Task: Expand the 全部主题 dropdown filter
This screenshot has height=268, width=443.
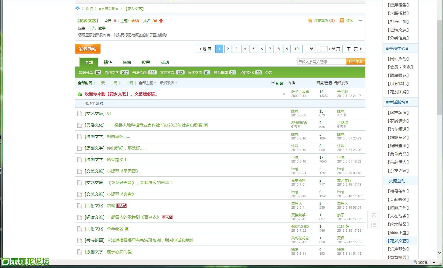Action: coord(147,83)
